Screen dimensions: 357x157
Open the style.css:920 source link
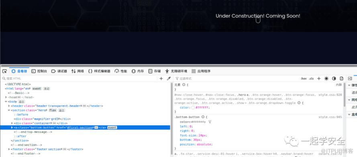click(330, 95)
